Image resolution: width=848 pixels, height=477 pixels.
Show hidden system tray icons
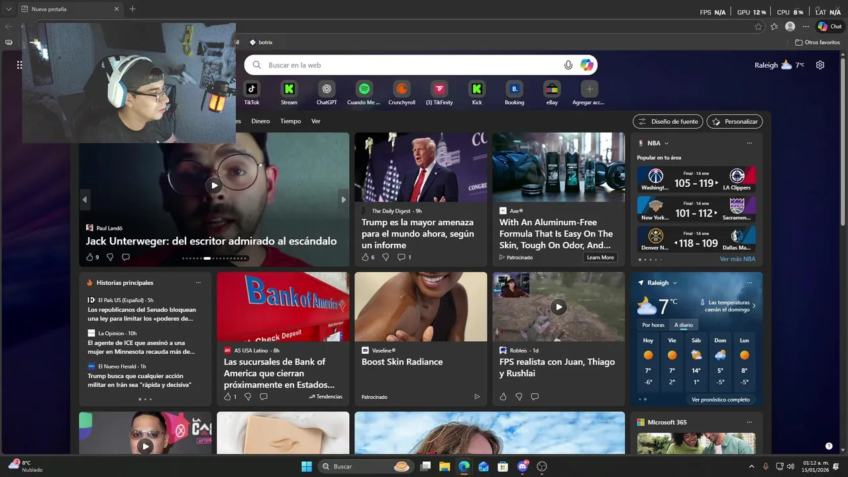pos(751,466)
